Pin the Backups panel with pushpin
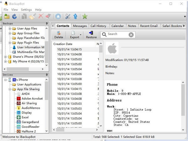This screenshot has width=188, height=141. [47, 24]
